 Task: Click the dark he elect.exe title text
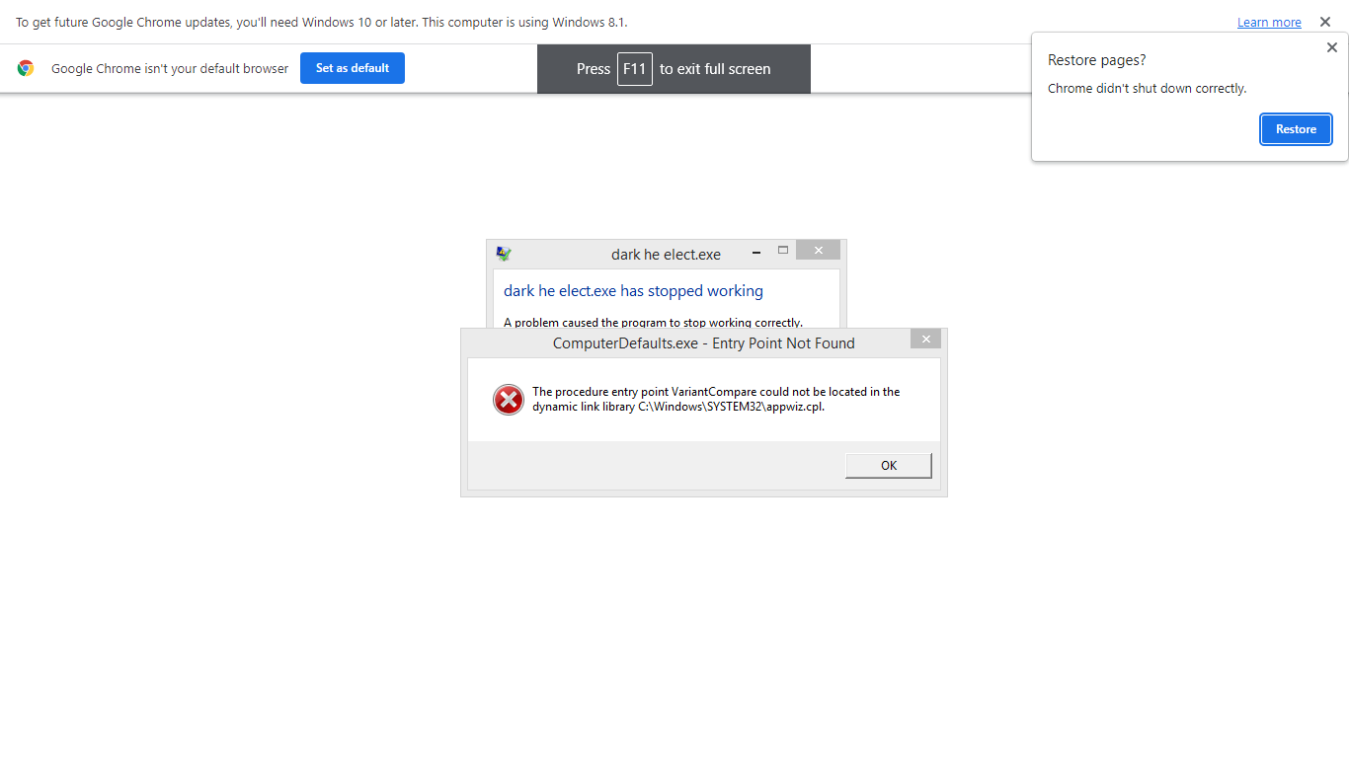666,255
